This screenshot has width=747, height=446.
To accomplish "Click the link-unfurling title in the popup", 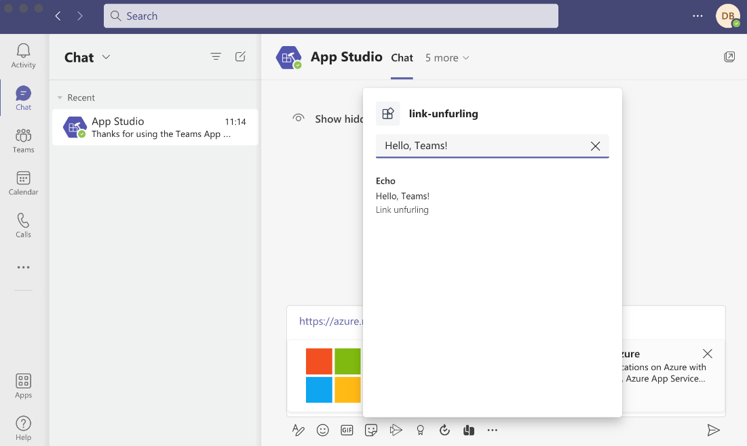I will pos(444,114).
